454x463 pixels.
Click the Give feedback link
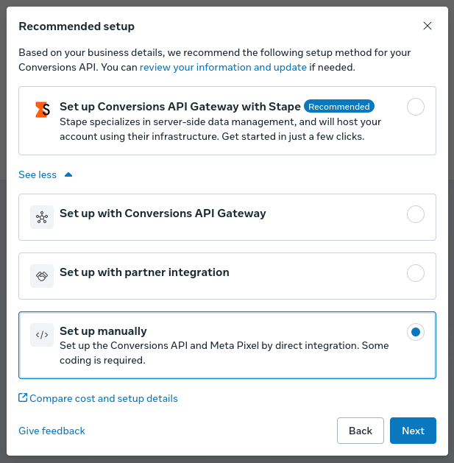click(52, 431)
